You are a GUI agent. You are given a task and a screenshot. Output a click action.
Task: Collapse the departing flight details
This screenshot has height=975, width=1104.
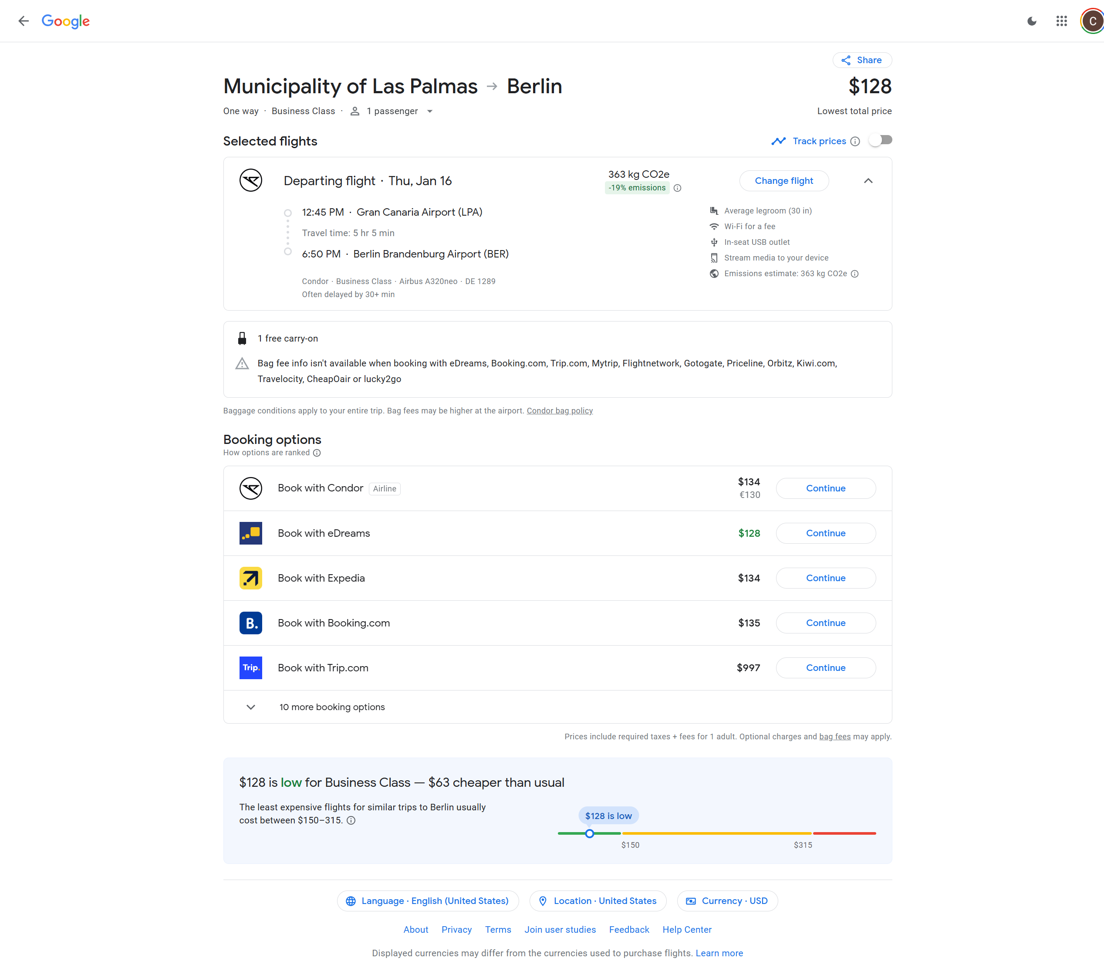(868, 181)
